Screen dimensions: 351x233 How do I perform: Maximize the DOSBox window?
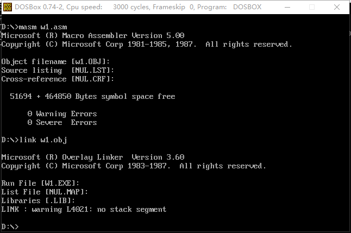[x=312, y=8]
